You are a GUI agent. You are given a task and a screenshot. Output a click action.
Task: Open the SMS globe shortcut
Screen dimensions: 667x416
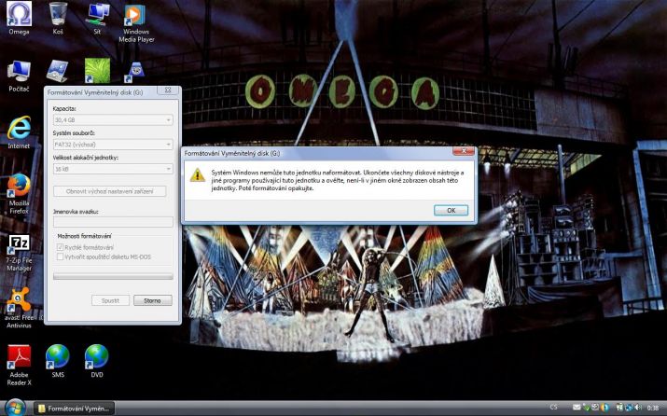pos(58,361)
